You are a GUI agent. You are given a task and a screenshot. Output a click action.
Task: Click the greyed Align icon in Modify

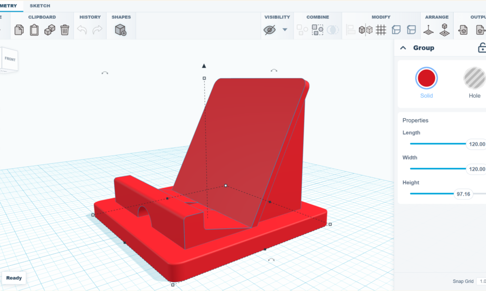(x=350, y=30)
